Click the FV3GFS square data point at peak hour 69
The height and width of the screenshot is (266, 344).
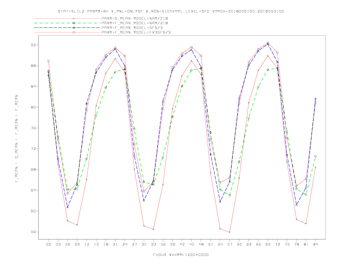click(x=268, y=43)
